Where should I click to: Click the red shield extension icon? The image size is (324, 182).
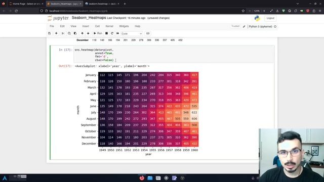(x=308, y=11)
